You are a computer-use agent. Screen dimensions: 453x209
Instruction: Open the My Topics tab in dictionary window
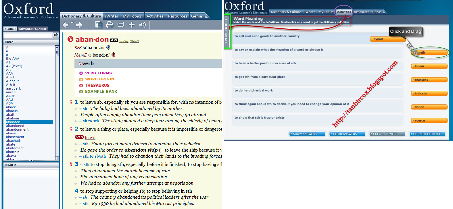(132, 16)
